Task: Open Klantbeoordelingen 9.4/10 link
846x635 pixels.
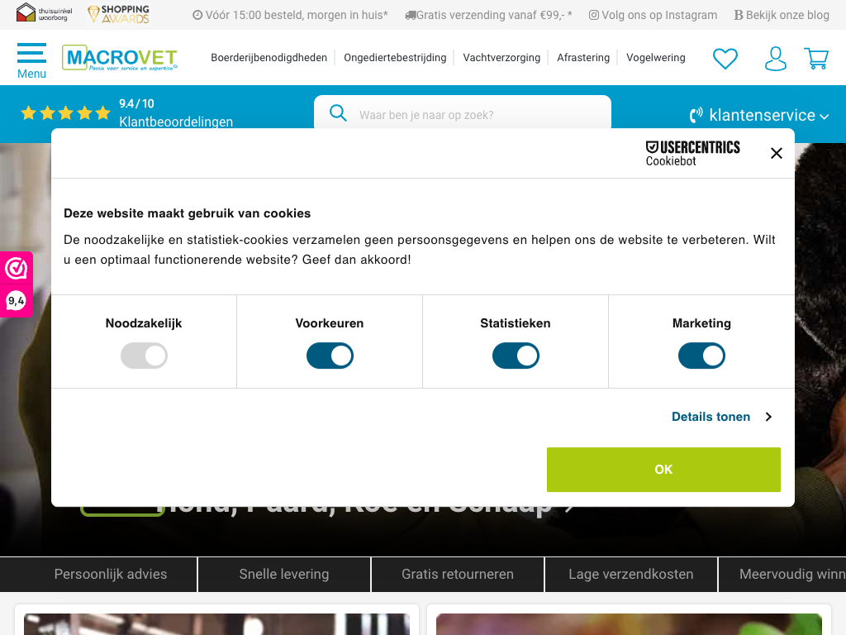Action: (x=176, y=112)
